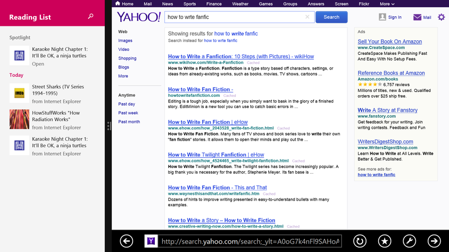Image resolution: width=449 pixels, height=252 pixels.
Task: Select Shopping search category
Action: click(x=127, y=58)
